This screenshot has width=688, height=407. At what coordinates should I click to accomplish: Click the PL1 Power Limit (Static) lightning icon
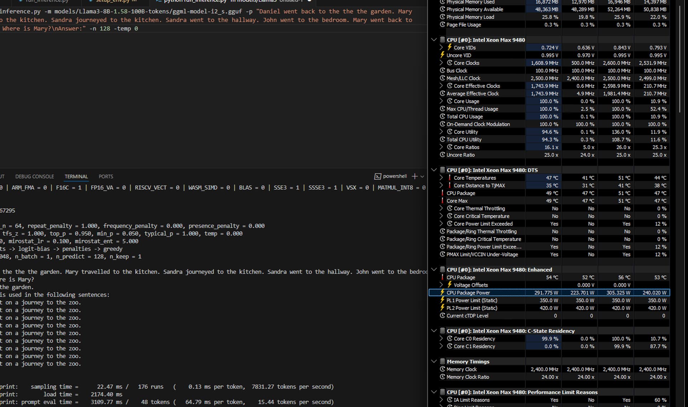[x=443, y=300]
